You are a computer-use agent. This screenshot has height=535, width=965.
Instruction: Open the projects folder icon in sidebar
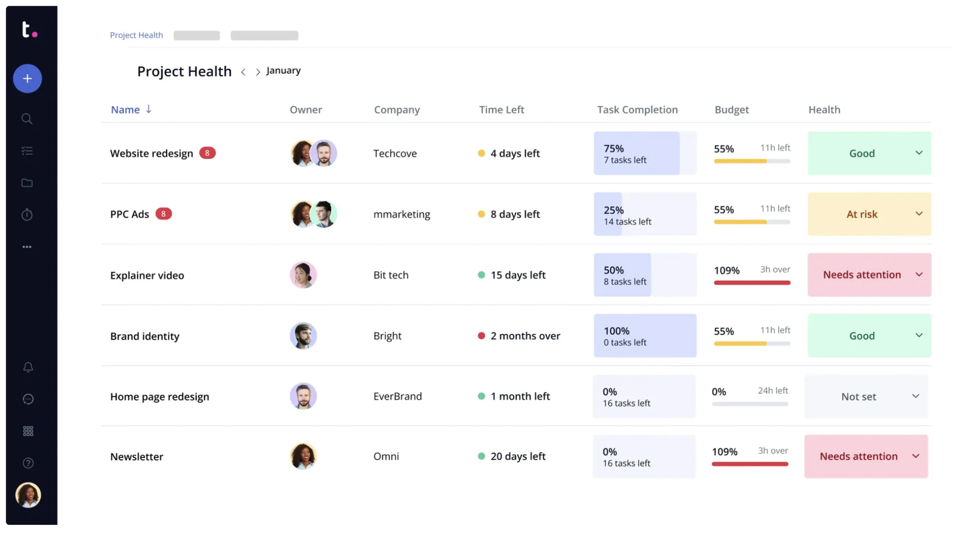point(27,183)
